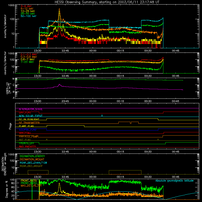Click the 0.1-0.3 MeV legend label

click(x=29, y=54)
